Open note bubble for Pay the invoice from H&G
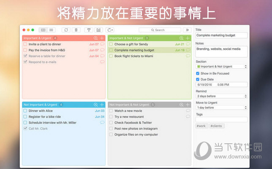Screen dimensions: 272x169 102,50
